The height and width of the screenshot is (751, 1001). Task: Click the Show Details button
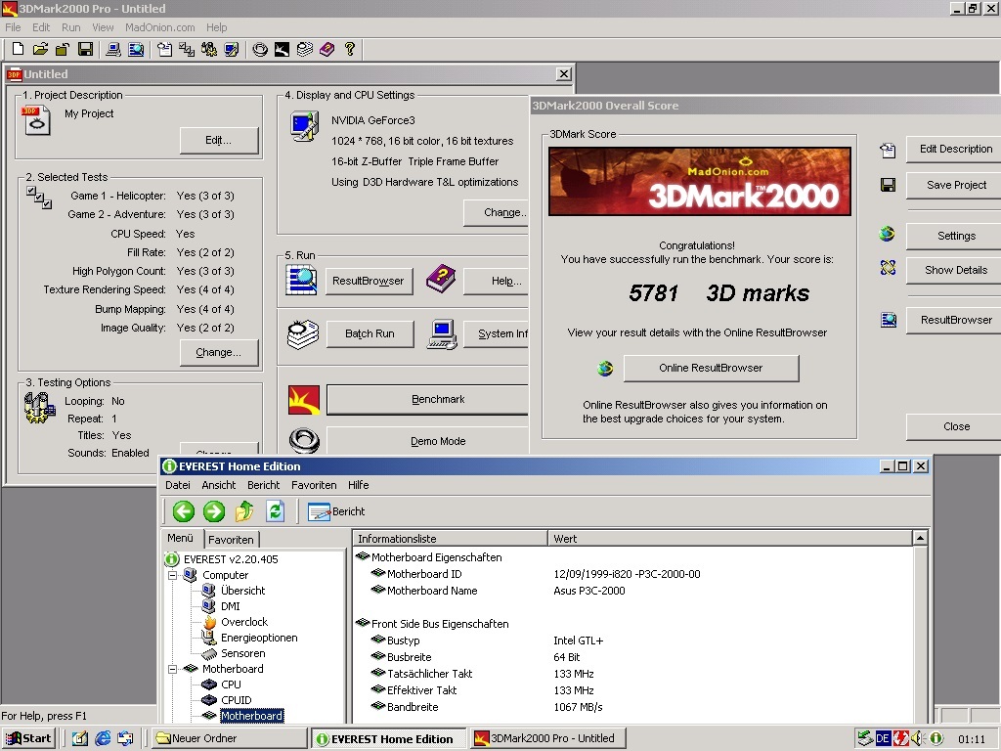pyautogui.click(x=955, y=270)
